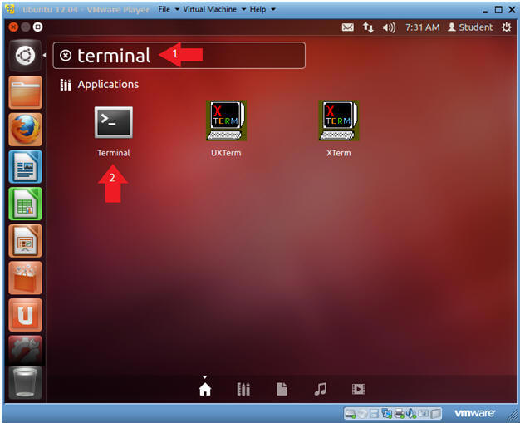The height and width of the screenshot is (423, 520).
Task: Clear the search with the X icon
Action: pos(66,56)
